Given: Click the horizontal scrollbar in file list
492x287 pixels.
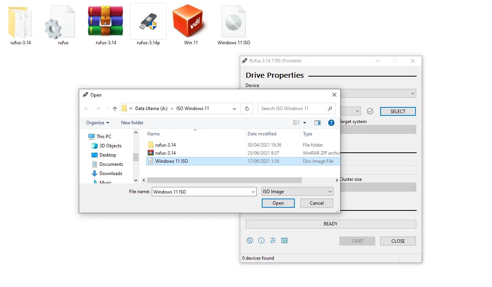Looking at the screenshot, I should 224,180.
